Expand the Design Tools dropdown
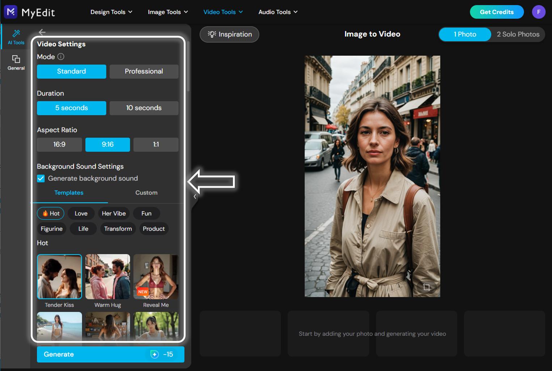This screenshot has height=371, width=552. (x=111, y=12)
